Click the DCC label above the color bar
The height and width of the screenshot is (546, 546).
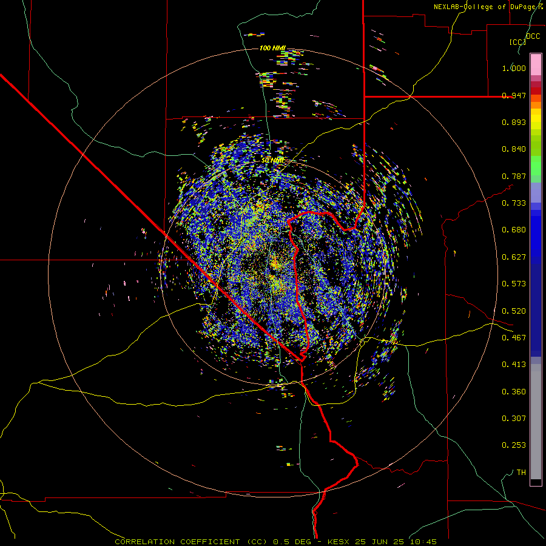pos(533,36)
